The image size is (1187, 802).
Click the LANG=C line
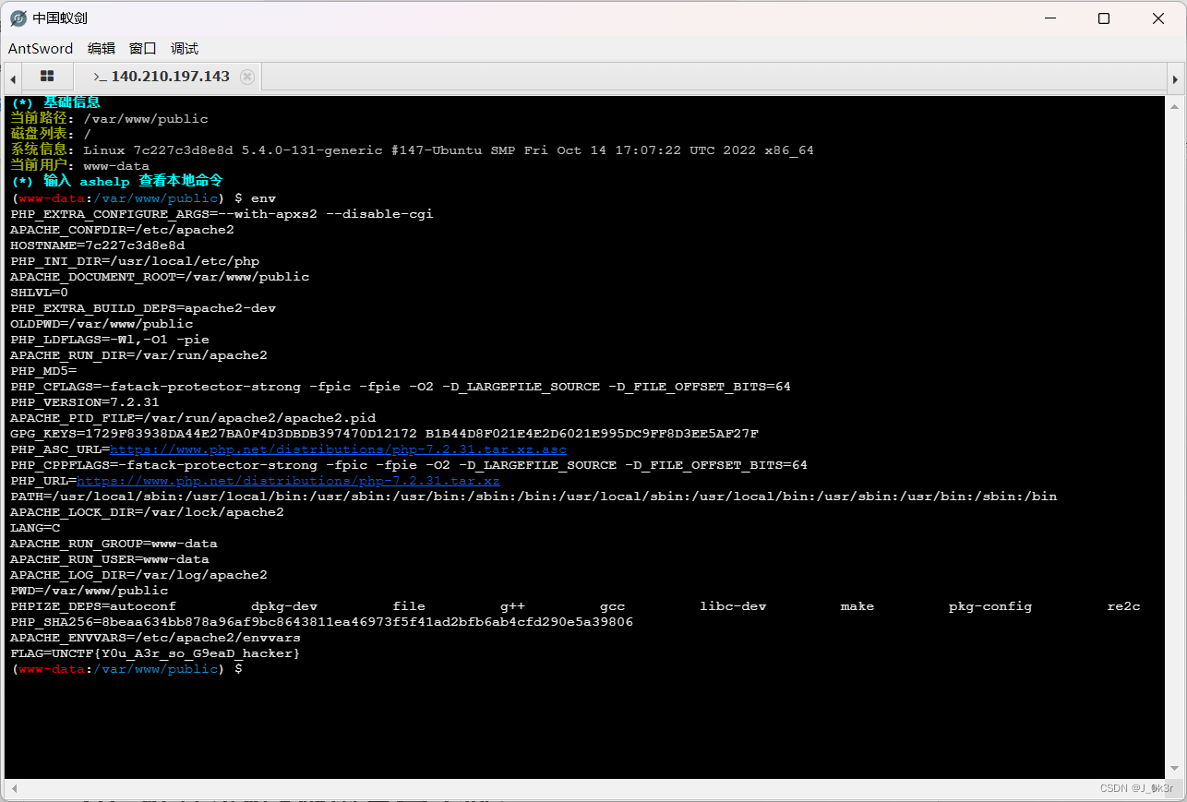[x=35, y=528]
